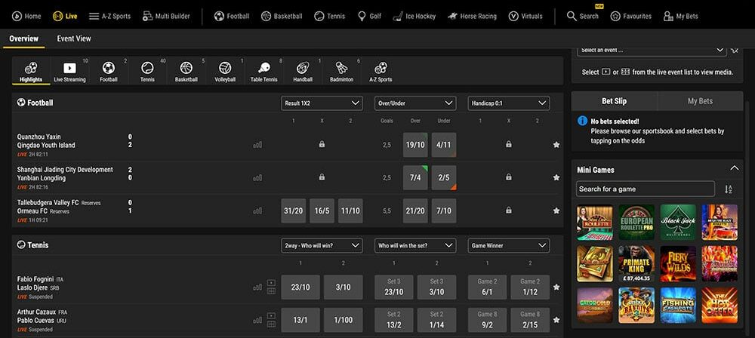Switch to the Overview tab
The image size is (755, 338).
23,38
